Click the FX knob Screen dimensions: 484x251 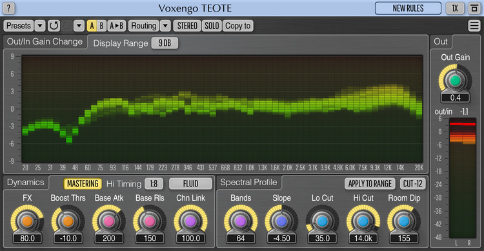pos(27,221)
